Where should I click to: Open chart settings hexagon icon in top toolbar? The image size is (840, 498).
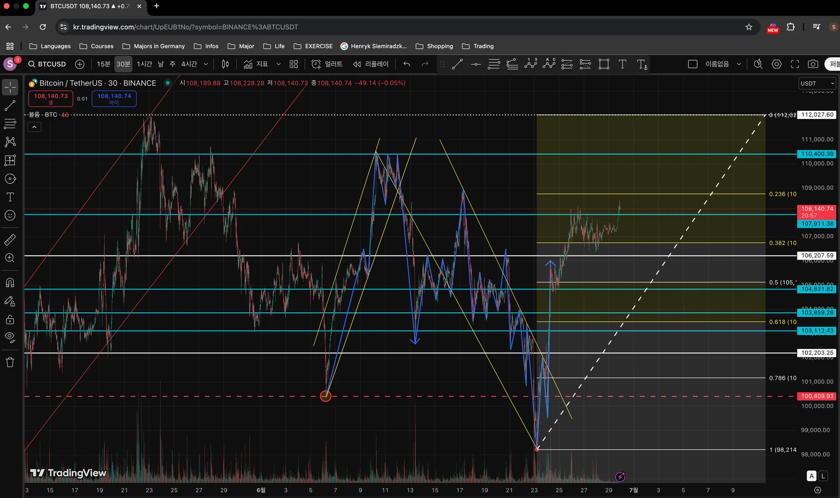(777, 64)
